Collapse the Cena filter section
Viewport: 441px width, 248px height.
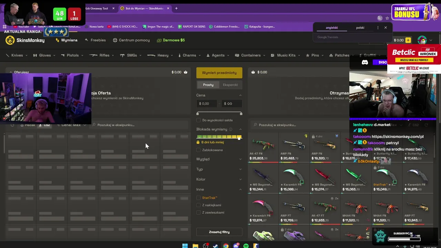pyautogui.click(x=240, y=95)
